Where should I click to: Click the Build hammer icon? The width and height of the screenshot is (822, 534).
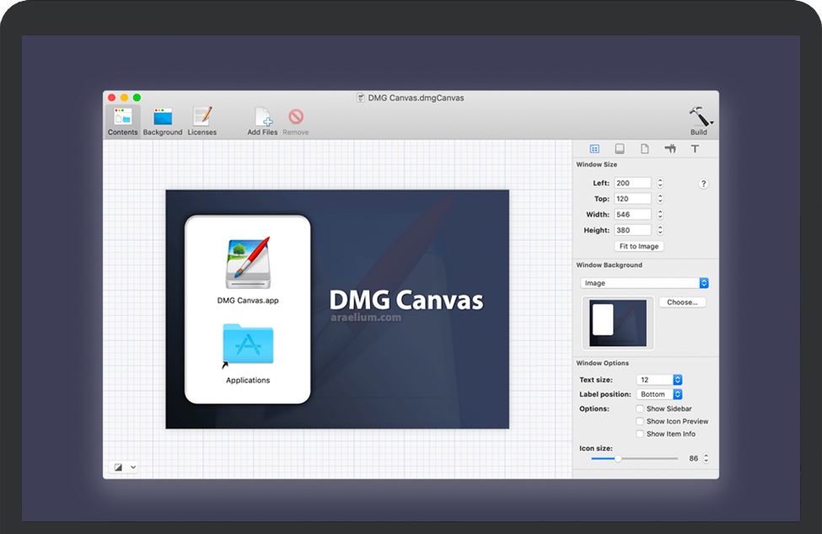pos(699,117)
